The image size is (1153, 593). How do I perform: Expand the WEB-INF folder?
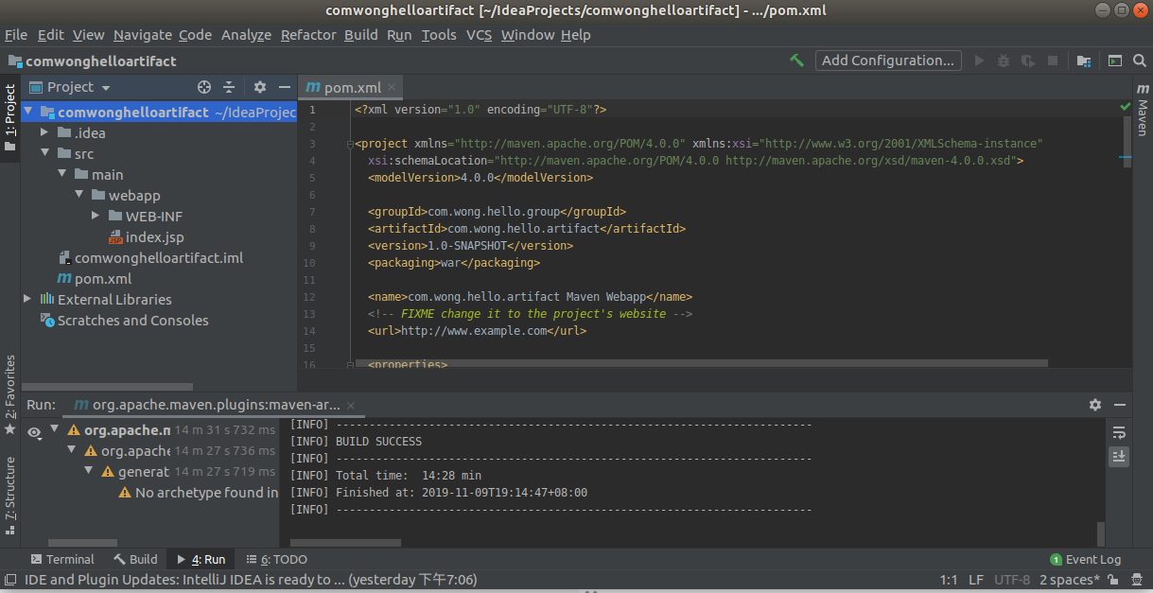(96, 216)
